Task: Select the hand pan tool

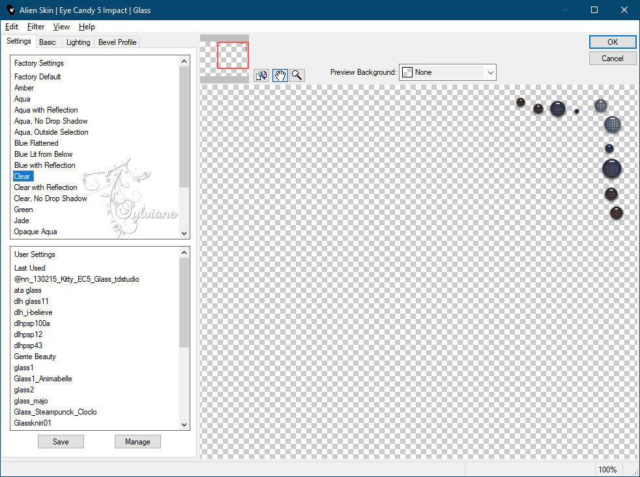Action: tap(280, 75)
